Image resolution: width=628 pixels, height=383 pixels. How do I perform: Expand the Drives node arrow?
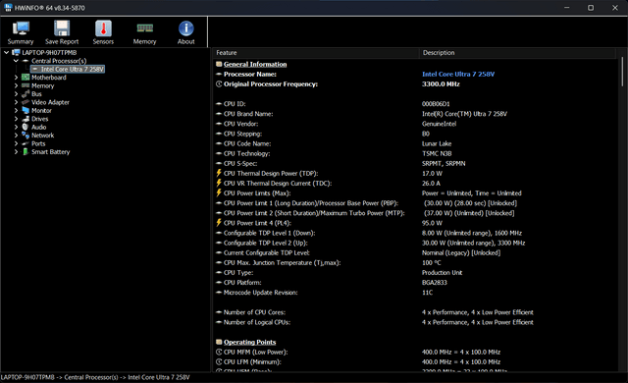(x=16, y=119)
